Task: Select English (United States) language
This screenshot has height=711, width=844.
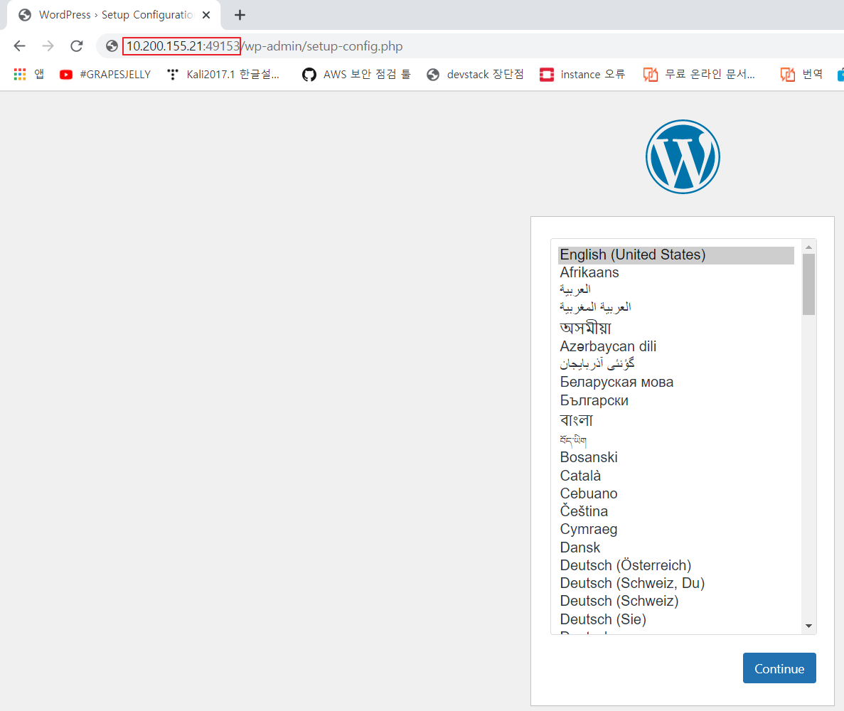Action: 676,255
